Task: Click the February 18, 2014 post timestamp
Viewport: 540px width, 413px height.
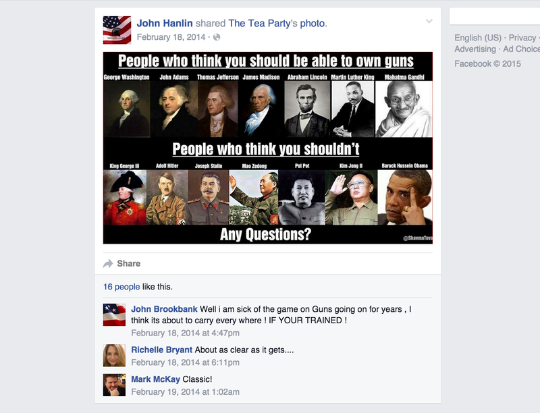Action: click(x=171, y=37)
